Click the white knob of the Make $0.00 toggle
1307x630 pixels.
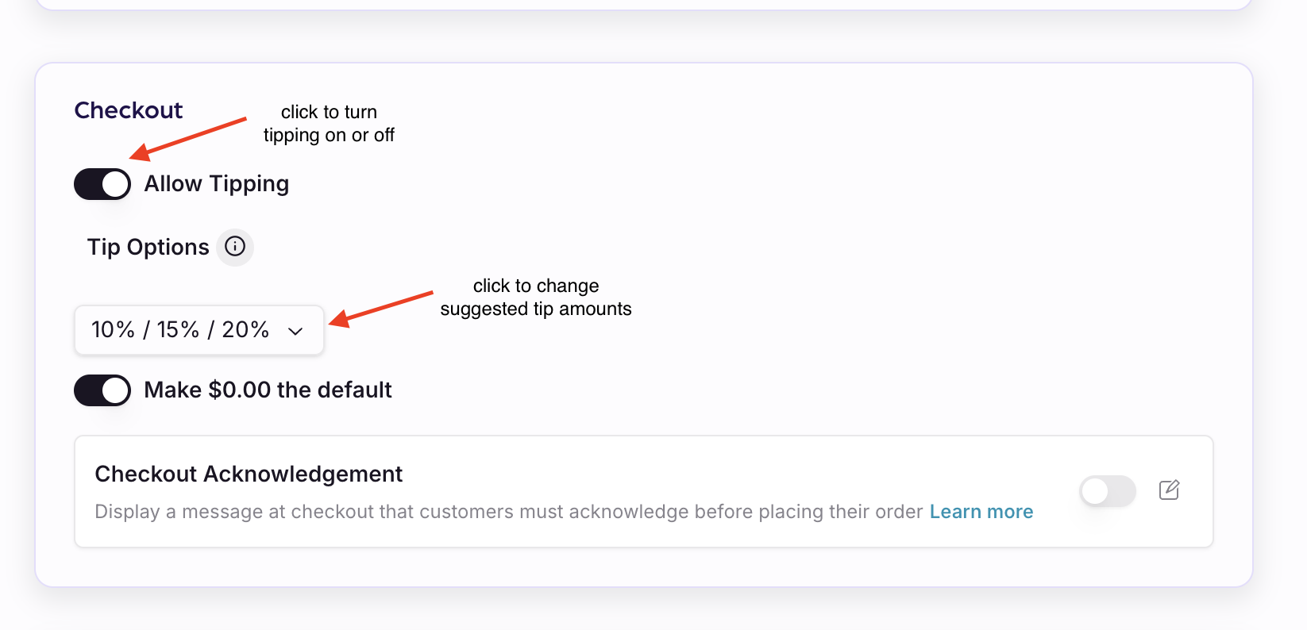(x=116, y=390)
